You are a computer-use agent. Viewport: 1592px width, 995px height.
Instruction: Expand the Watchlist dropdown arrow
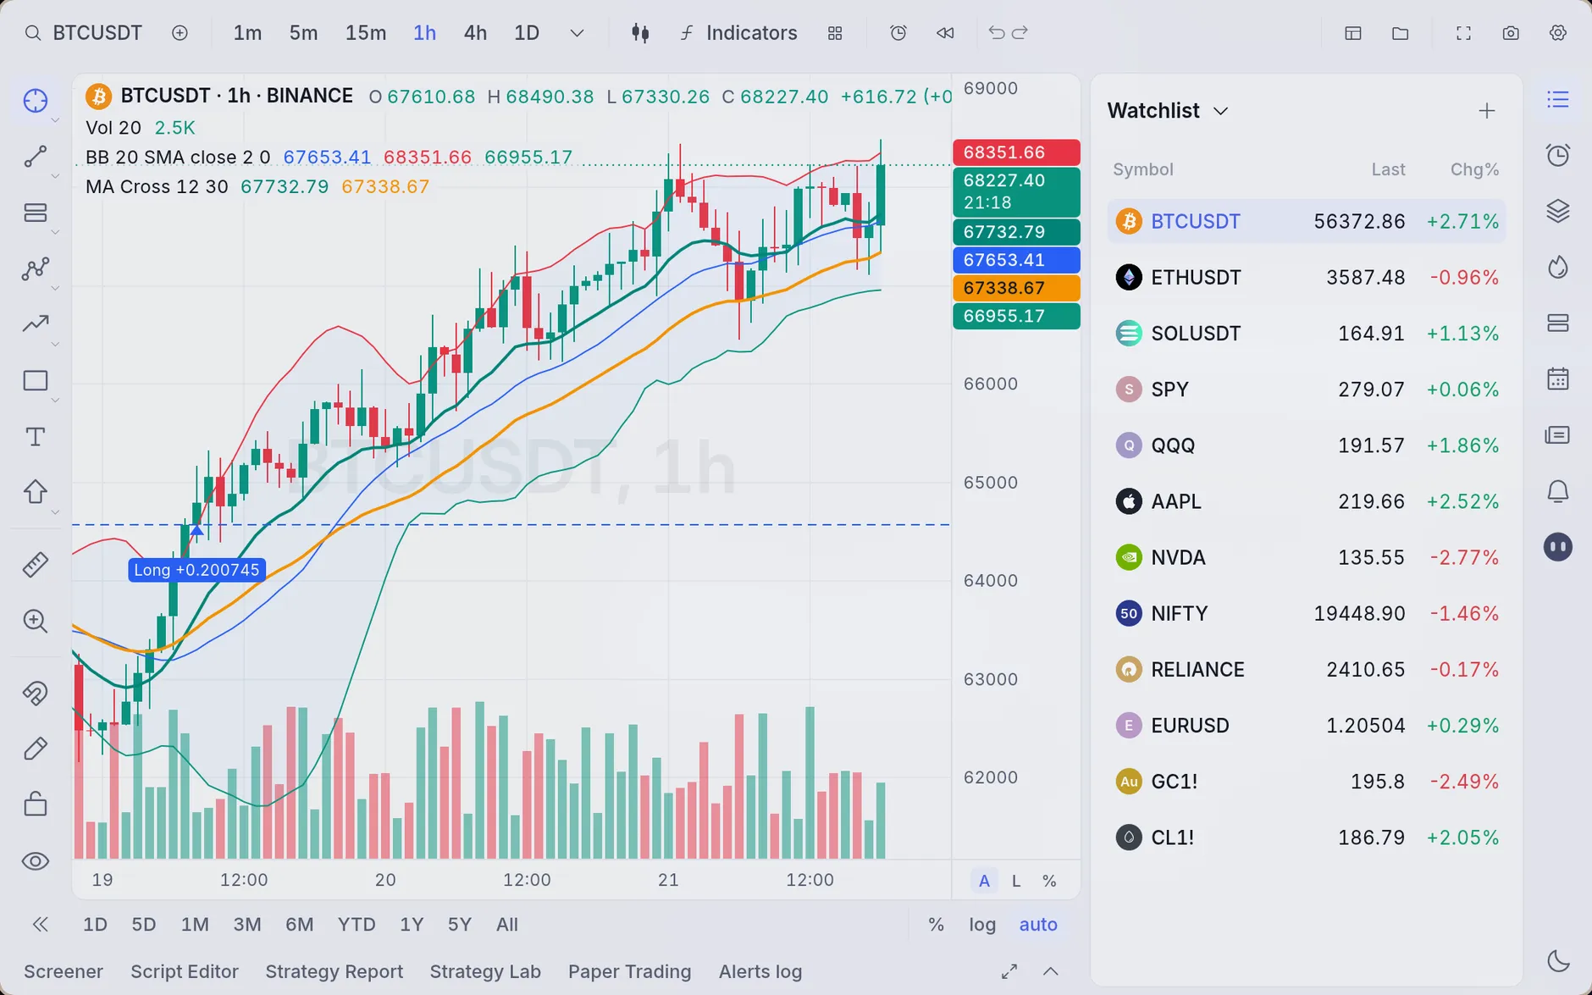1220,111
